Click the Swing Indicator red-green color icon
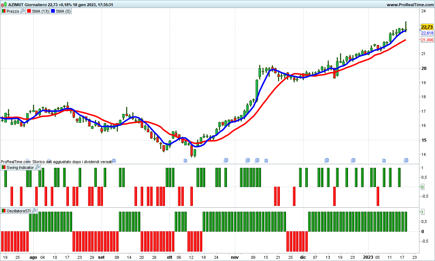 coord(4,167)
